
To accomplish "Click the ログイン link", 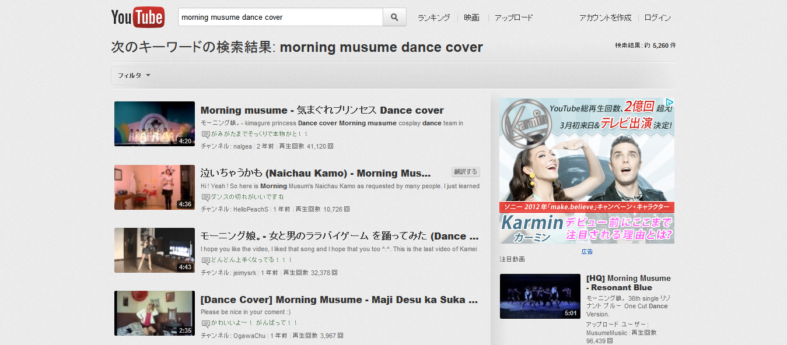I will pyautogui.click(x=657, y=17).
